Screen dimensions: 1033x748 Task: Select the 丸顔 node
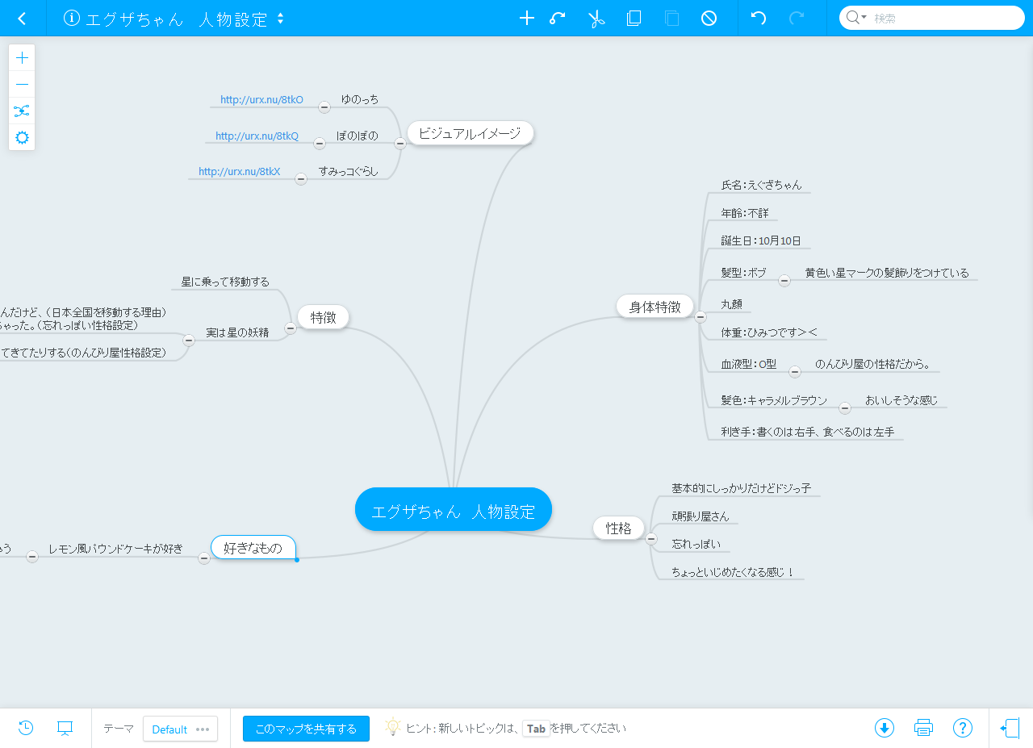click(731, 305)
